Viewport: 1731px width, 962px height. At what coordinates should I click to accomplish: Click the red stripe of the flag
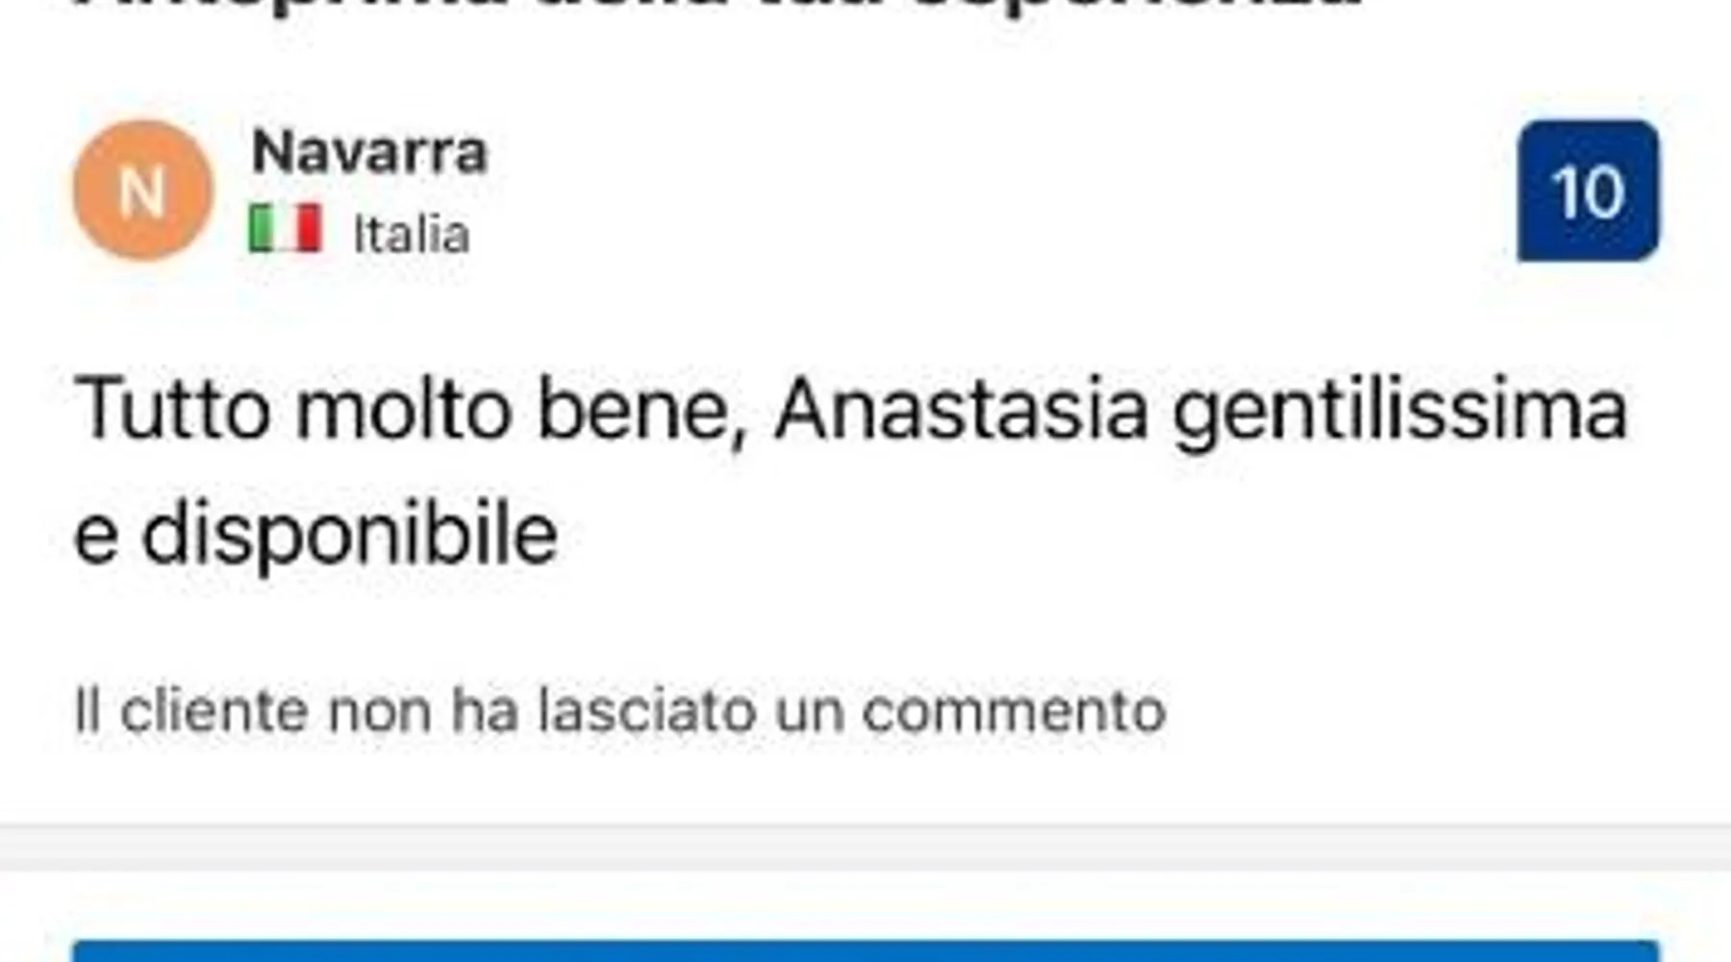(310, 229)
